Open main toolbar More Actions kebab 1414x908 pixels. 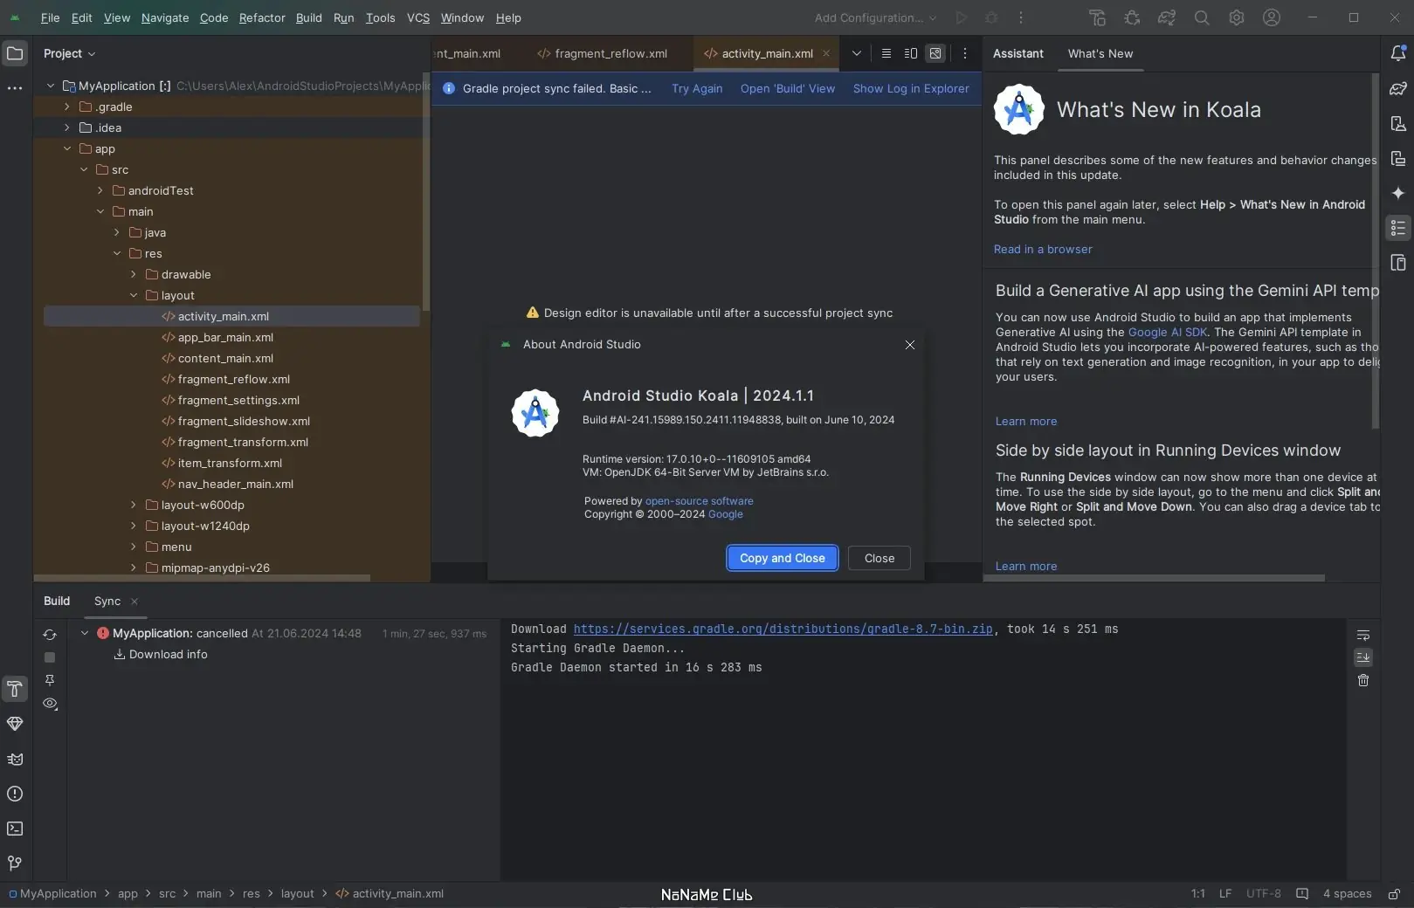pos(1020,17)
